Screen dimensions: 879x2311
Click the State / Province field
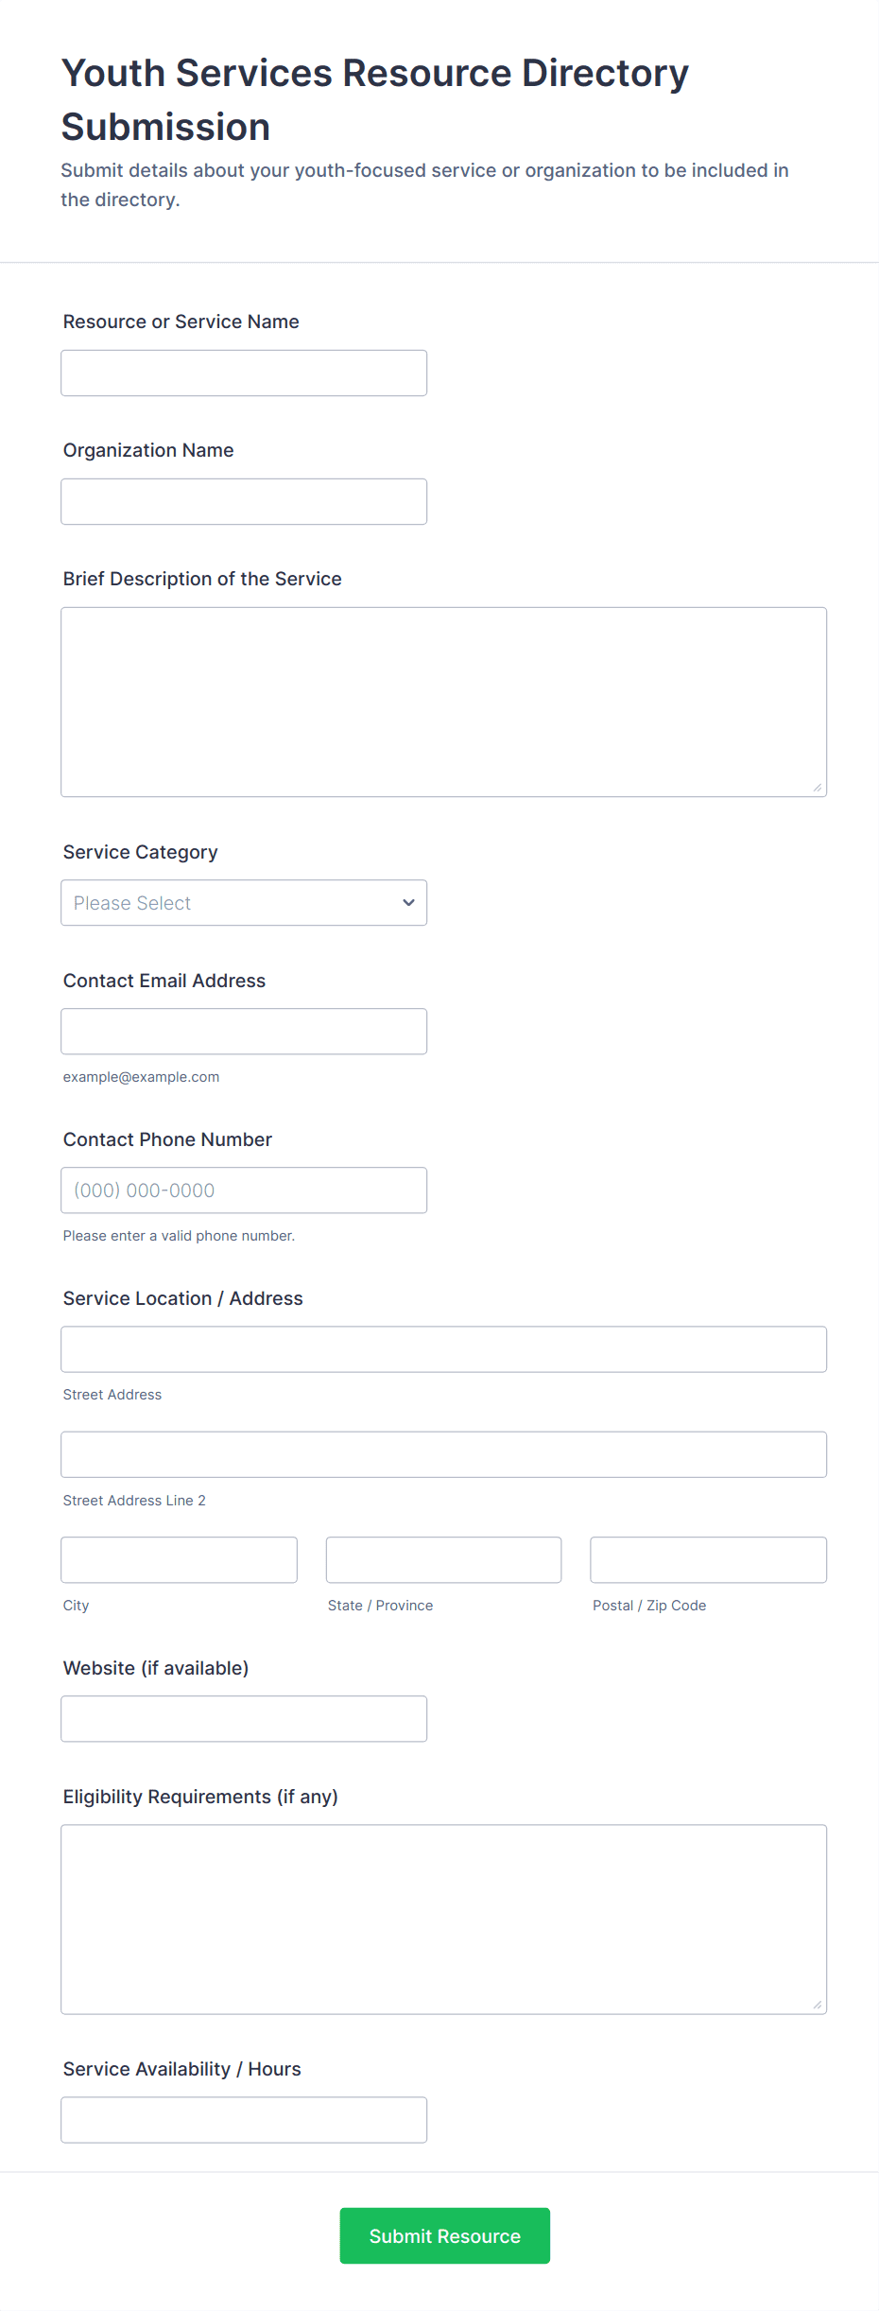tap(443, 1560)
